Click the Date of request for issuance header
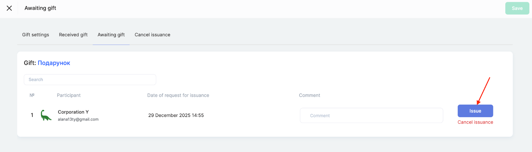532x152 pixels. [178, 95]
